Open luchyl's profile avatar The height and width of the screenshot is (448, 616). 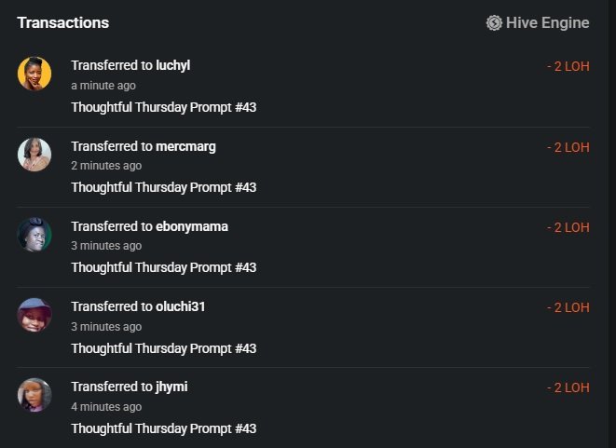point(34,74)
